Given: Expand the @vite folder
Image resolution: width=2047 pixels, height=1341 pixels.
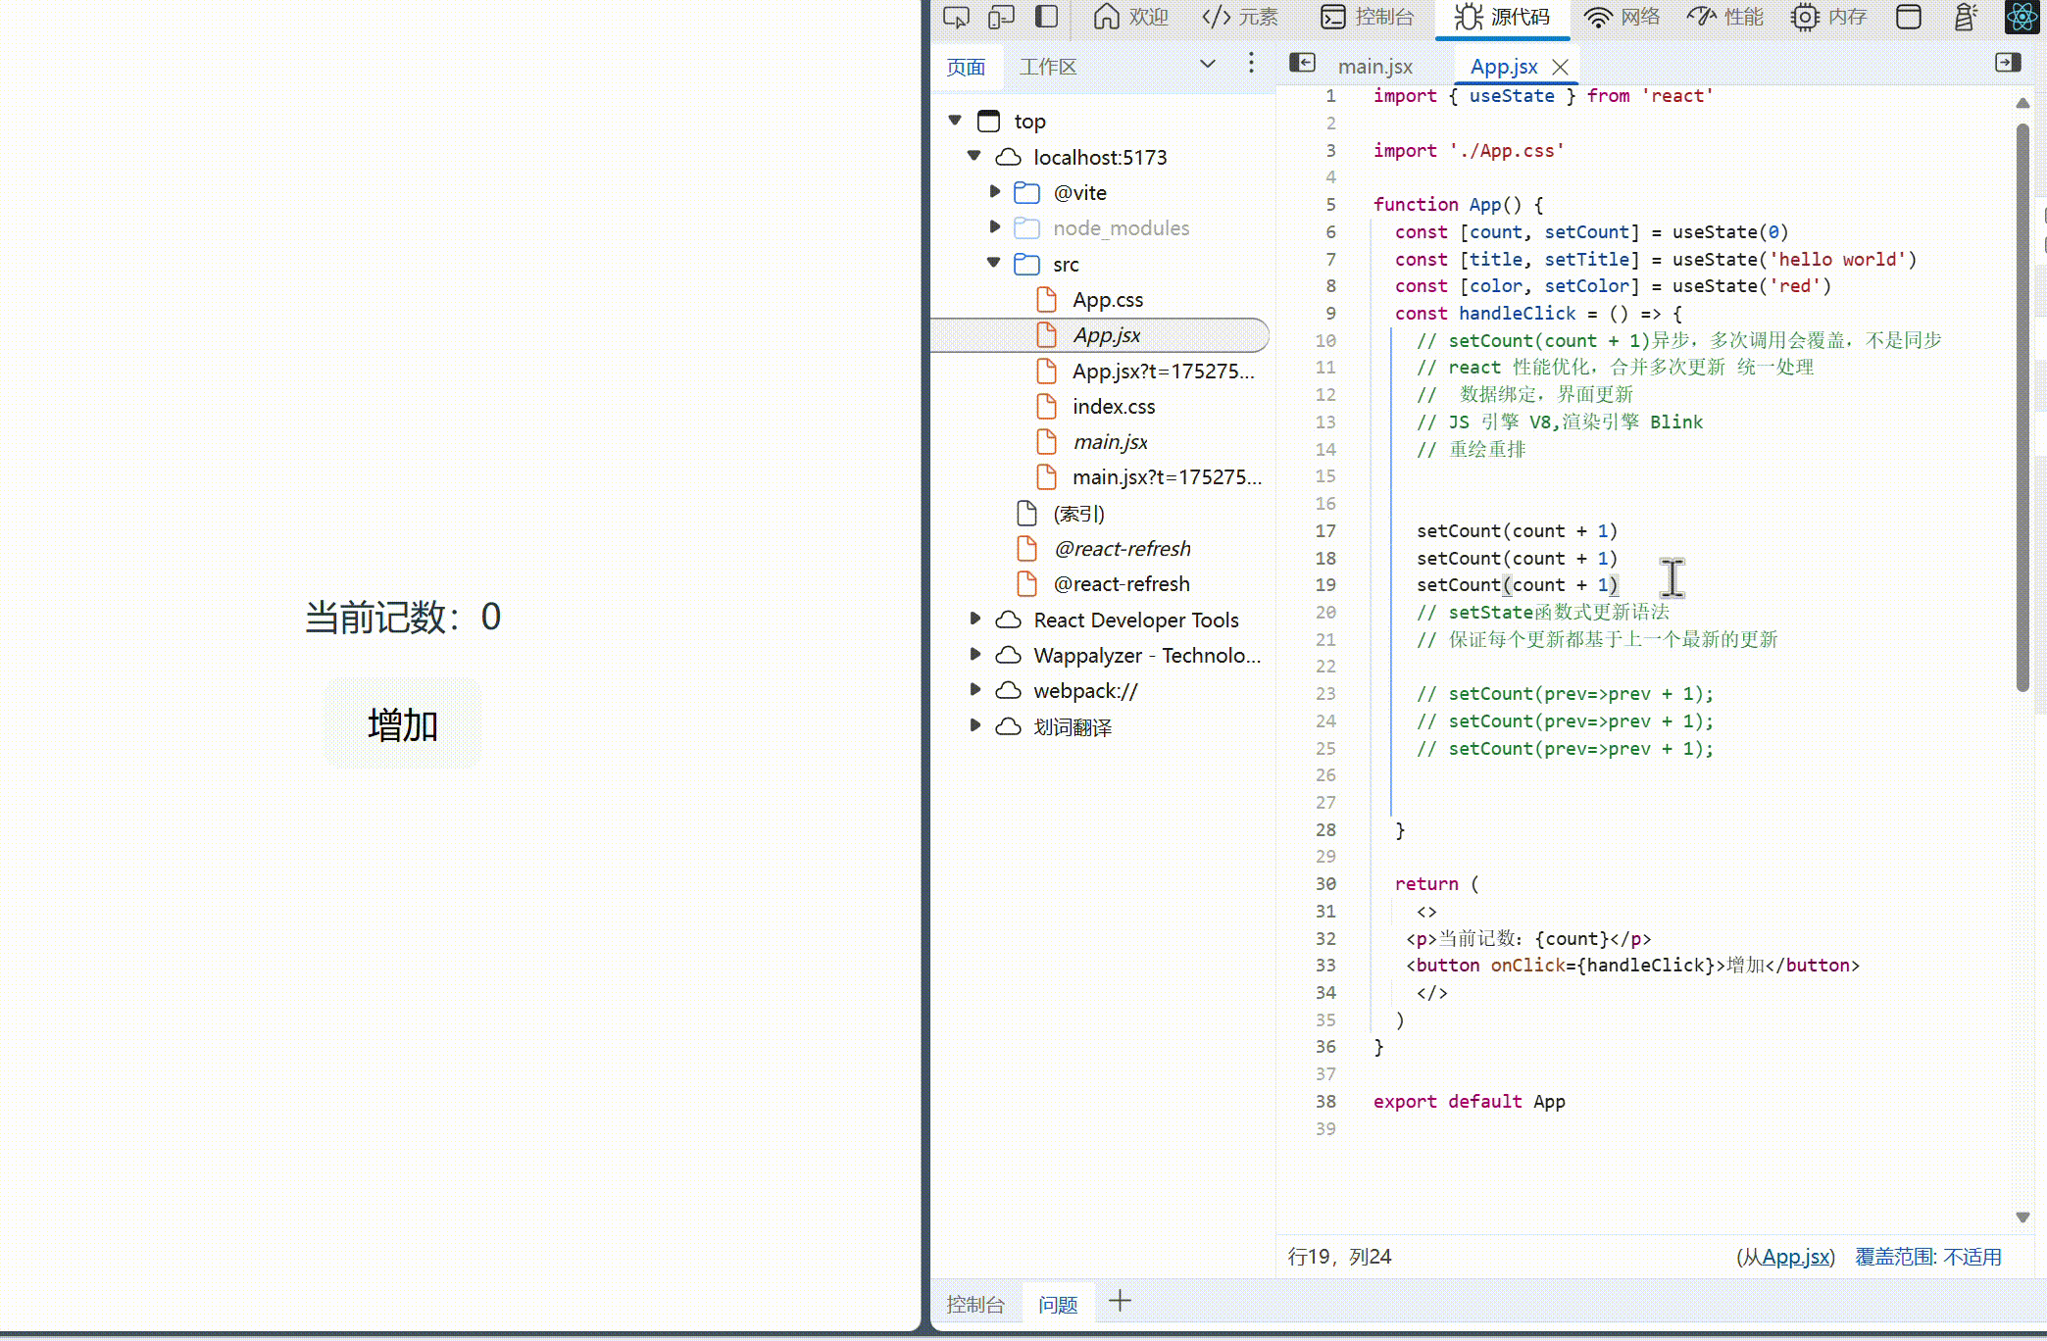Looking at the screenshot, I should (x=995, y=192).
